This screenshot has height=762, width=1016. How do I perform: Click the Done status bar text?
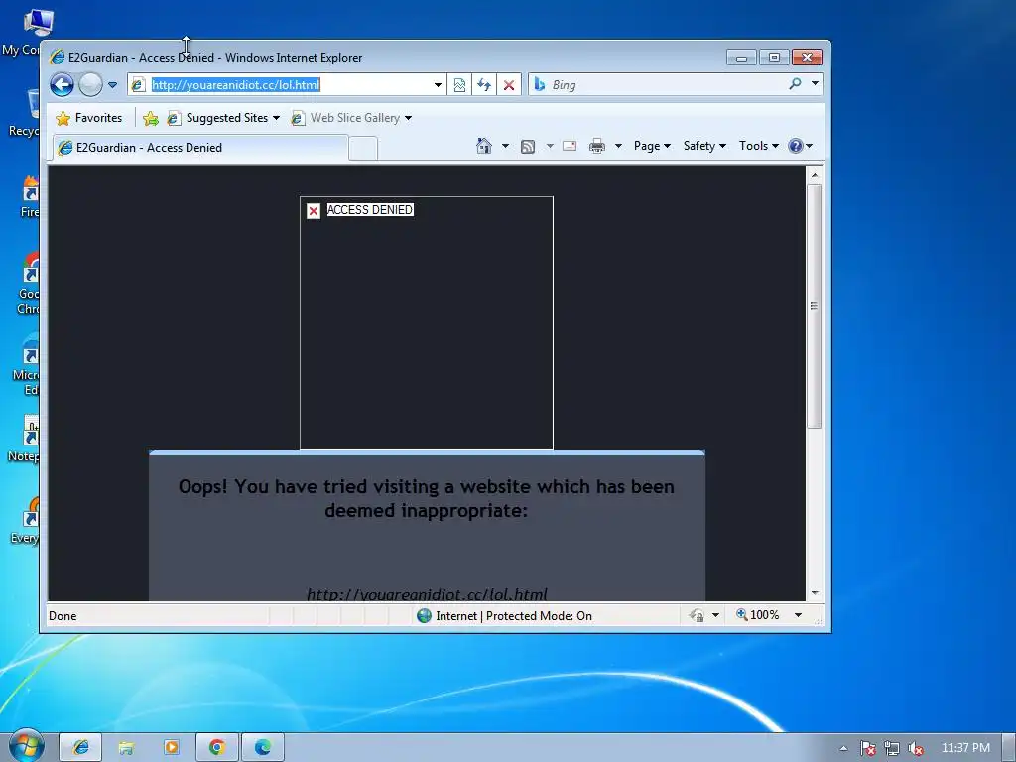63,615
